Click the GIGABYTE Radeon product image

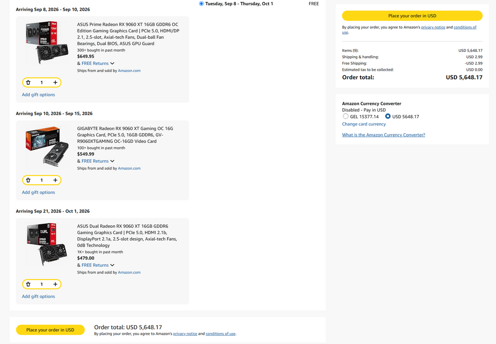47,146
